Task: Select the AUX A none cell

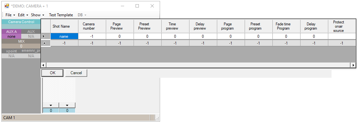Action: (x=11, y=36)
